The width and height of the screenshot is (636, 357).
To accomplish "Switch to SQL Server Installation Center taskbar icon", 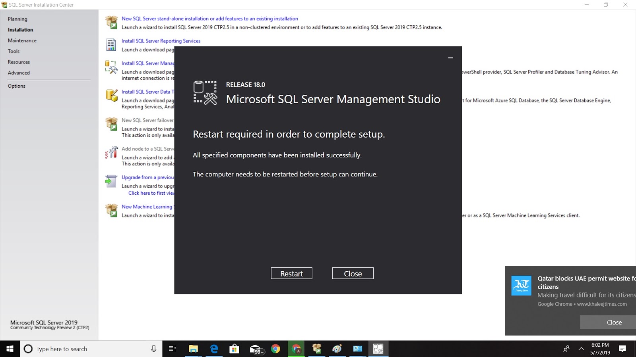I will coord(317,349).
